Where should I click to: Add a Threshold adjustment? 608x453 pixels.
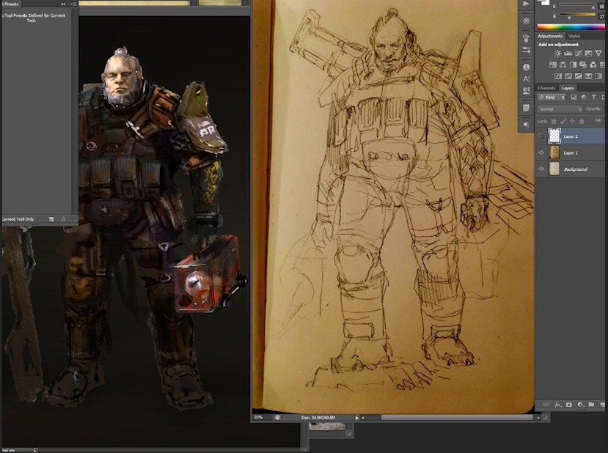(x=578, y=76)
